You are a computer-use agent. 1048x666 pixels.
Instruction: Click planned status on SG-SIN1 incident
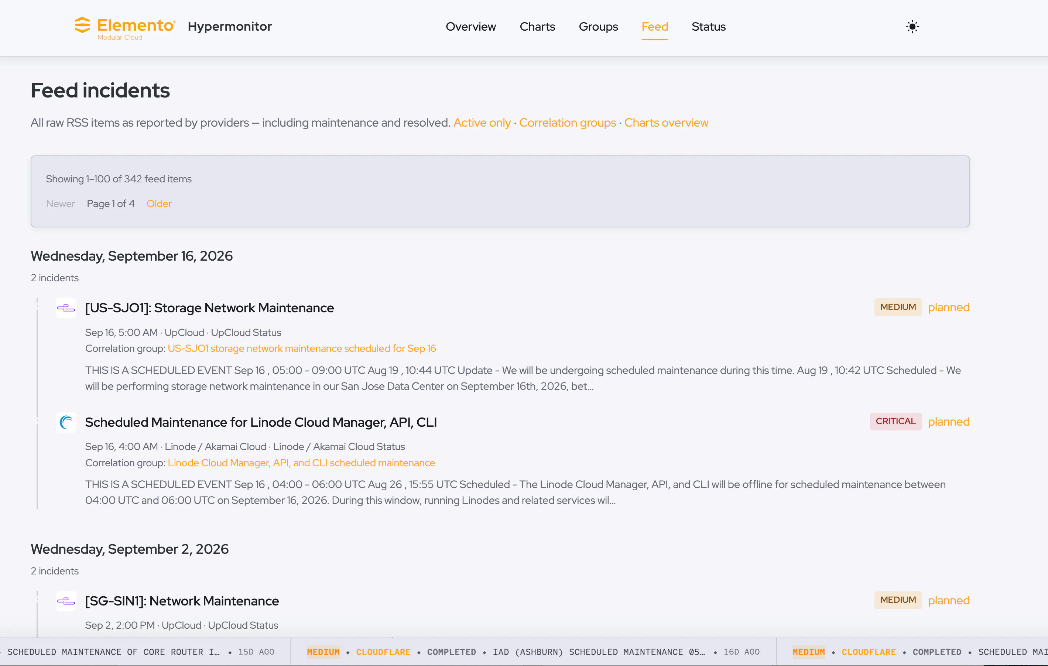point(948,600)
